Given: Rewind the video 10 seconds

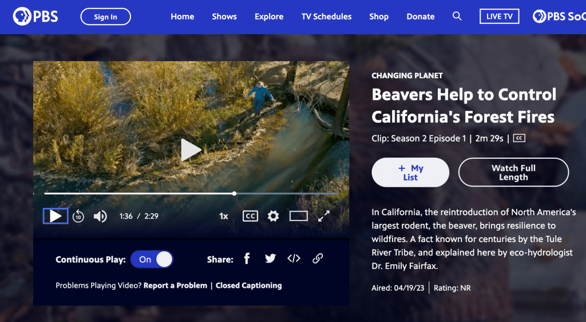Looking at the screenshot, I should tap(78, 216).
